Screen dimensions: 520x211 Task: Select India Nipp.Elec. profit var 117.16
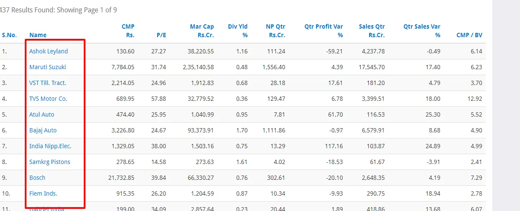(x=334, y=146)
